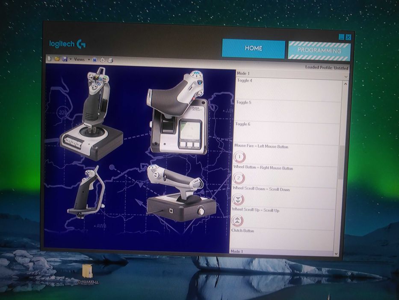The height and width of the screenshot is (300, 399).
Task: Click the Wheel Button number 2 icon
Action: point(239,178)
